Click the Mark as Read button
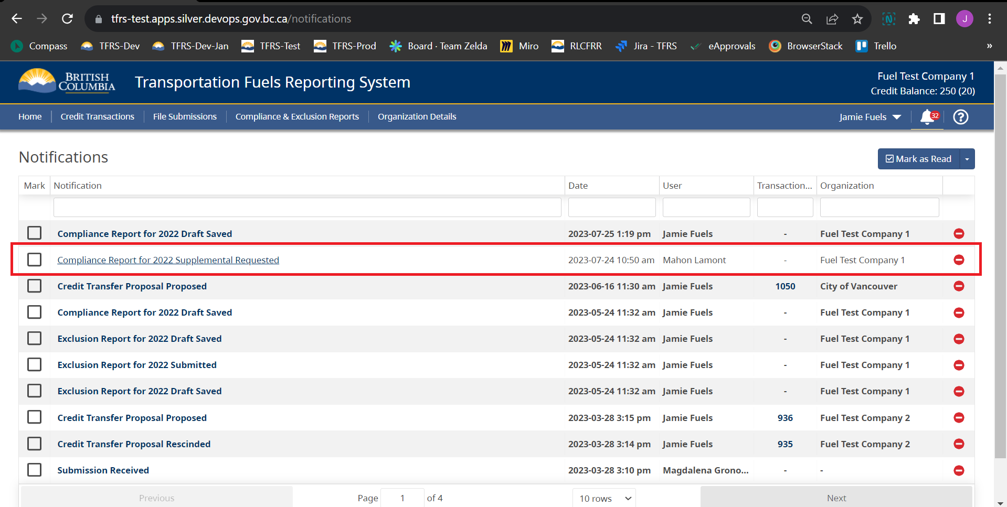 point(918,159)
